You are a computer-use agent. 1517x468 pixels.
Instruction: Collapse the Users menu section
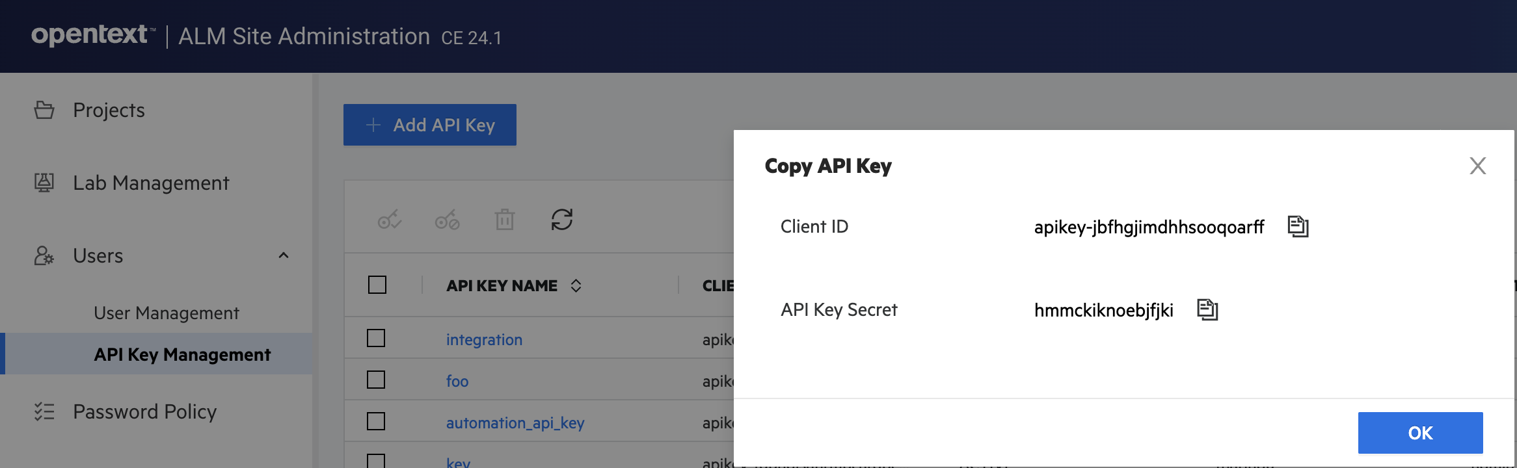(x=284, y=255)
